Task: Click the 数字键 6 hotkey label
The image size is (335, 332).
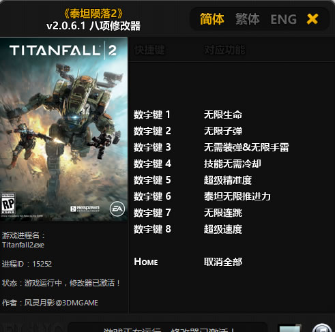Action: coord(152,196)
